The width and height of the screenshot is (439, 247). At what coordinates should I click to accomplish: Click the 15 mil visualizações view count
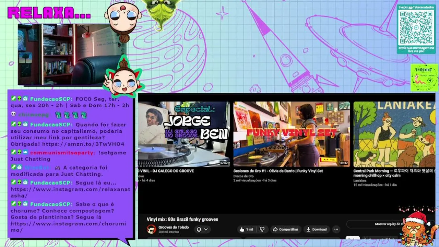point(368,185)
